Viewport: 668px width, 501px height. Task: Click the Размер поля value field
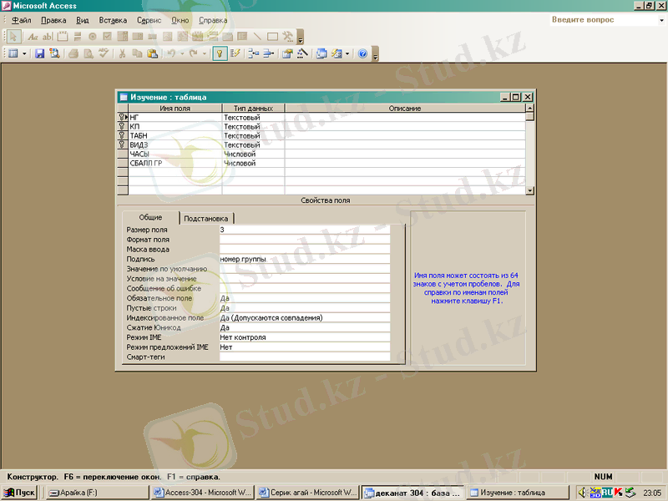(304, 230)
